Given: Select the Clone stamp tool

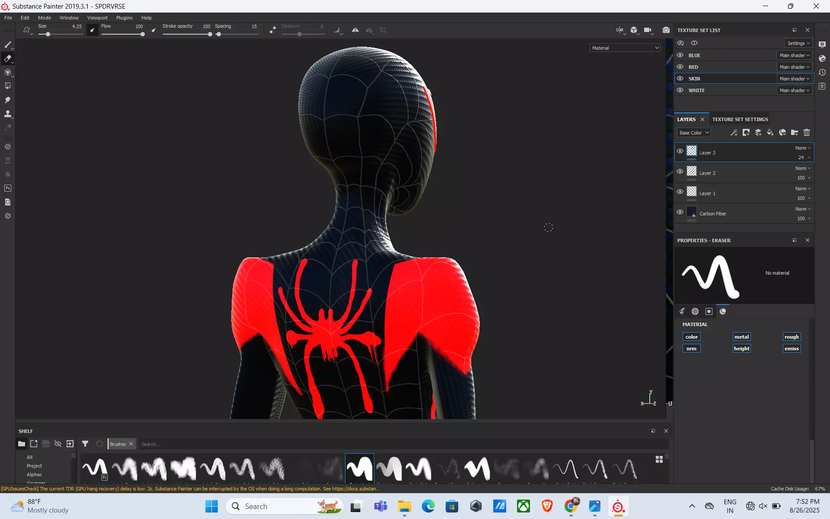Looking at the screenshot, I should click(x=8, y=114).
